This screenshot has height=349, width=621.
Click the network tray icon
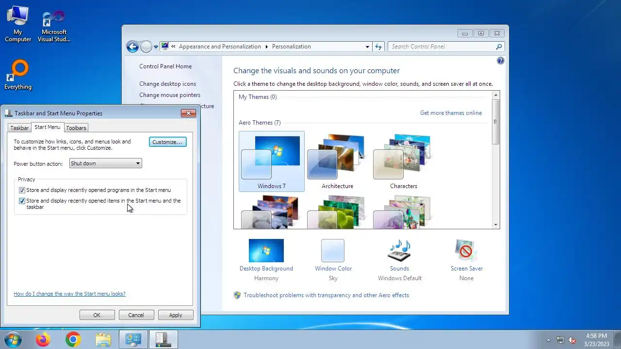point(560,340)
